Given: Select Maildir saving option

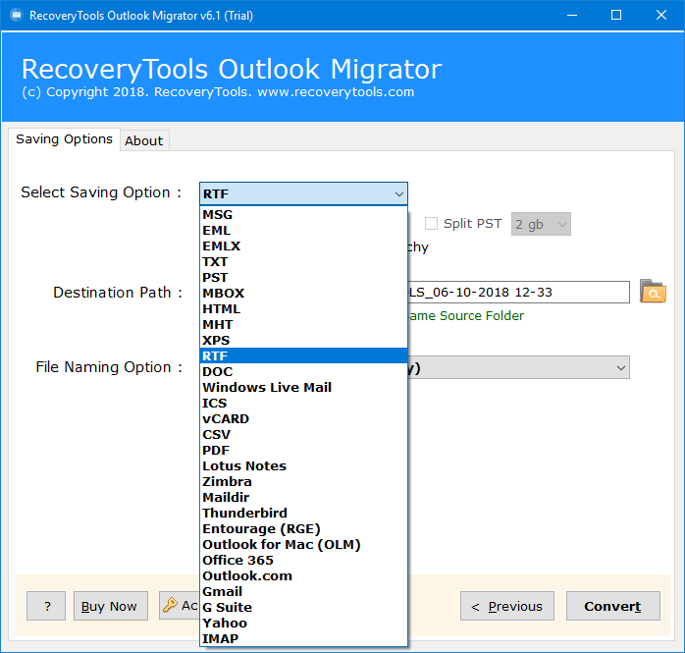Looking at the screenshot, I should (x=303, y=498).
